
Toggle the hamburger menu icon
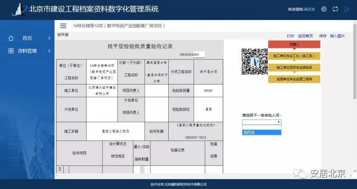point(63,26)
